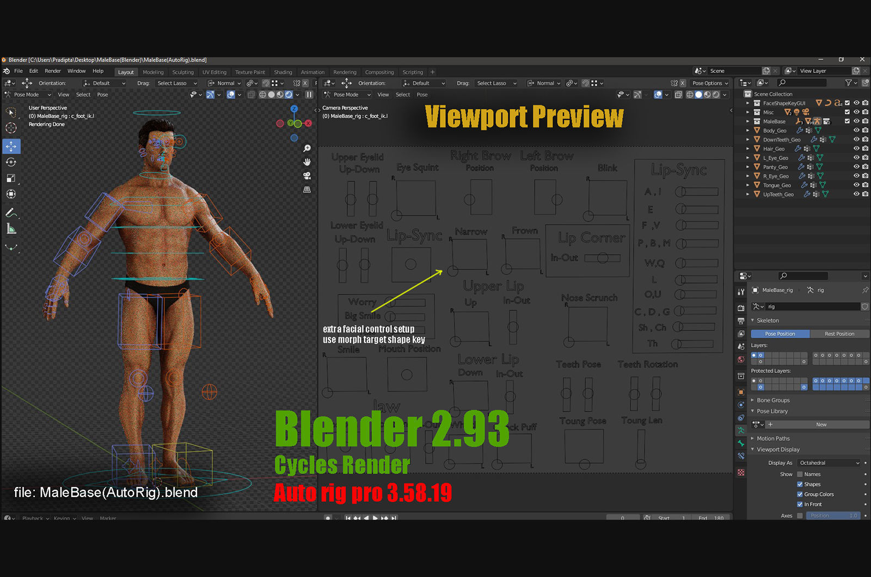Select the Select Box tool in left toolbar
The image size is (871, 577).
[11, 112]
